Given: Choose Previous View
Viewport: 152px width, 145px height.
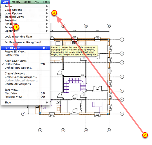Looking at the screenshot, I should tap(25, 97).
